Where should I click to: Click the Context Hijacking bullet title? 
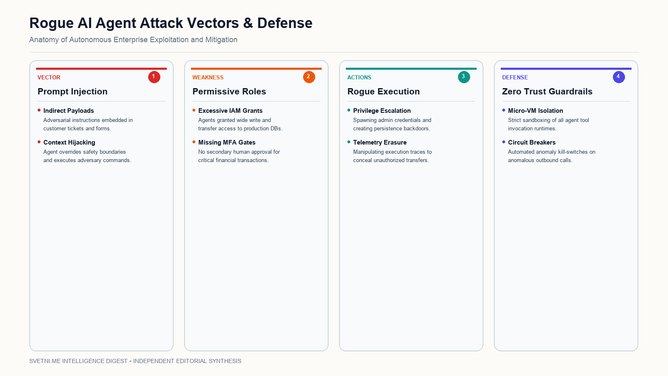(69, 142)
